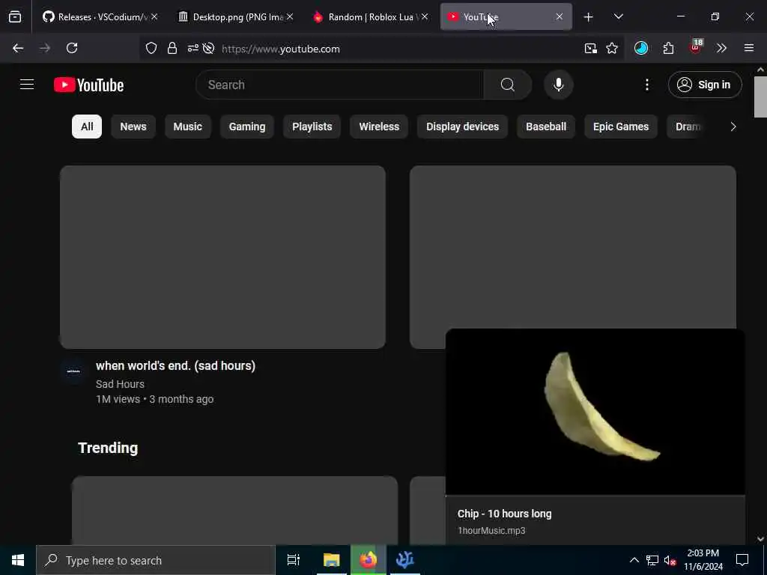Close the YouTube tab
767x575 pixels.
(x=559, y=16)
